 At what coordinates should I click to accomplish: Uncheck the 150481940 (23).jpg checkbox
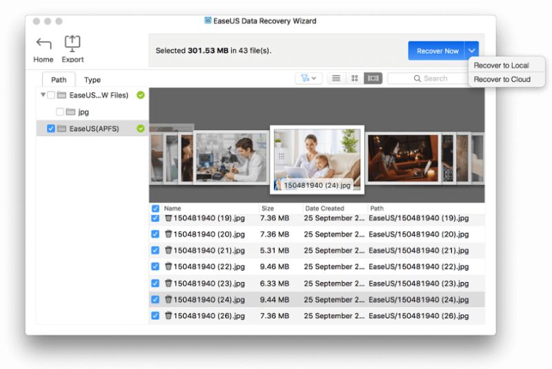tap(155, 283)
